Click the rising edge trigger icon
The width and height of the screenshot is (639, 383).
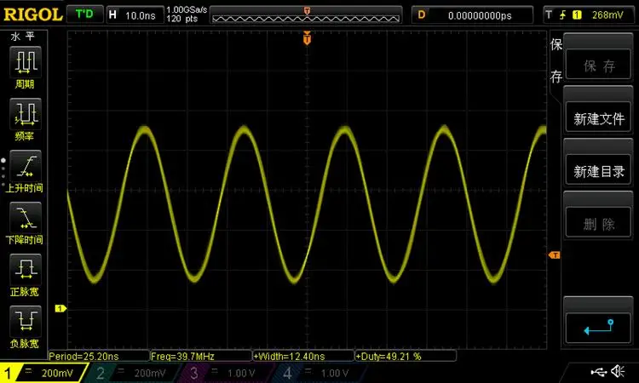563,15
